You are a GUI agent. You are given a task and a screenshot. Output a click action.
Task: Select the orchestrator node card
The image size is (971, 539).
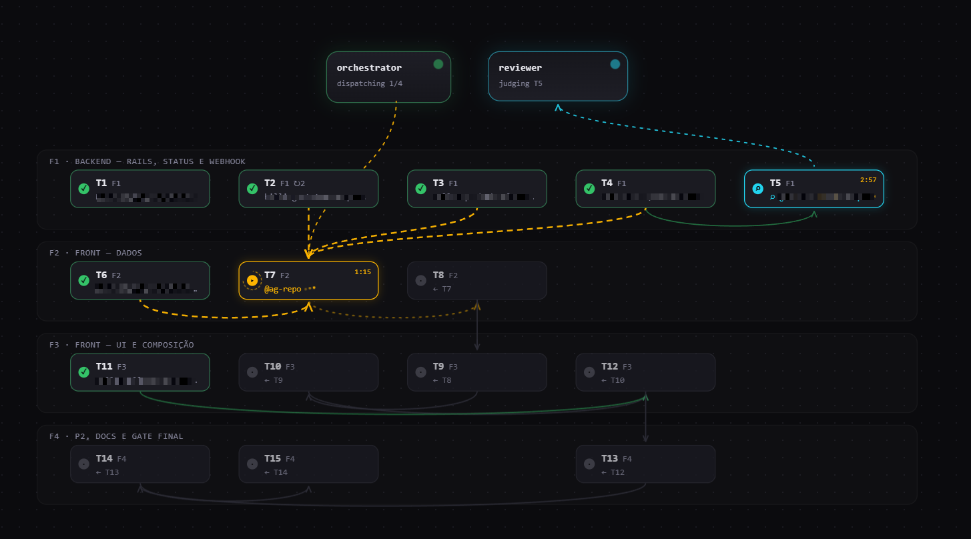pyautogui.click(x=388, y=77)
